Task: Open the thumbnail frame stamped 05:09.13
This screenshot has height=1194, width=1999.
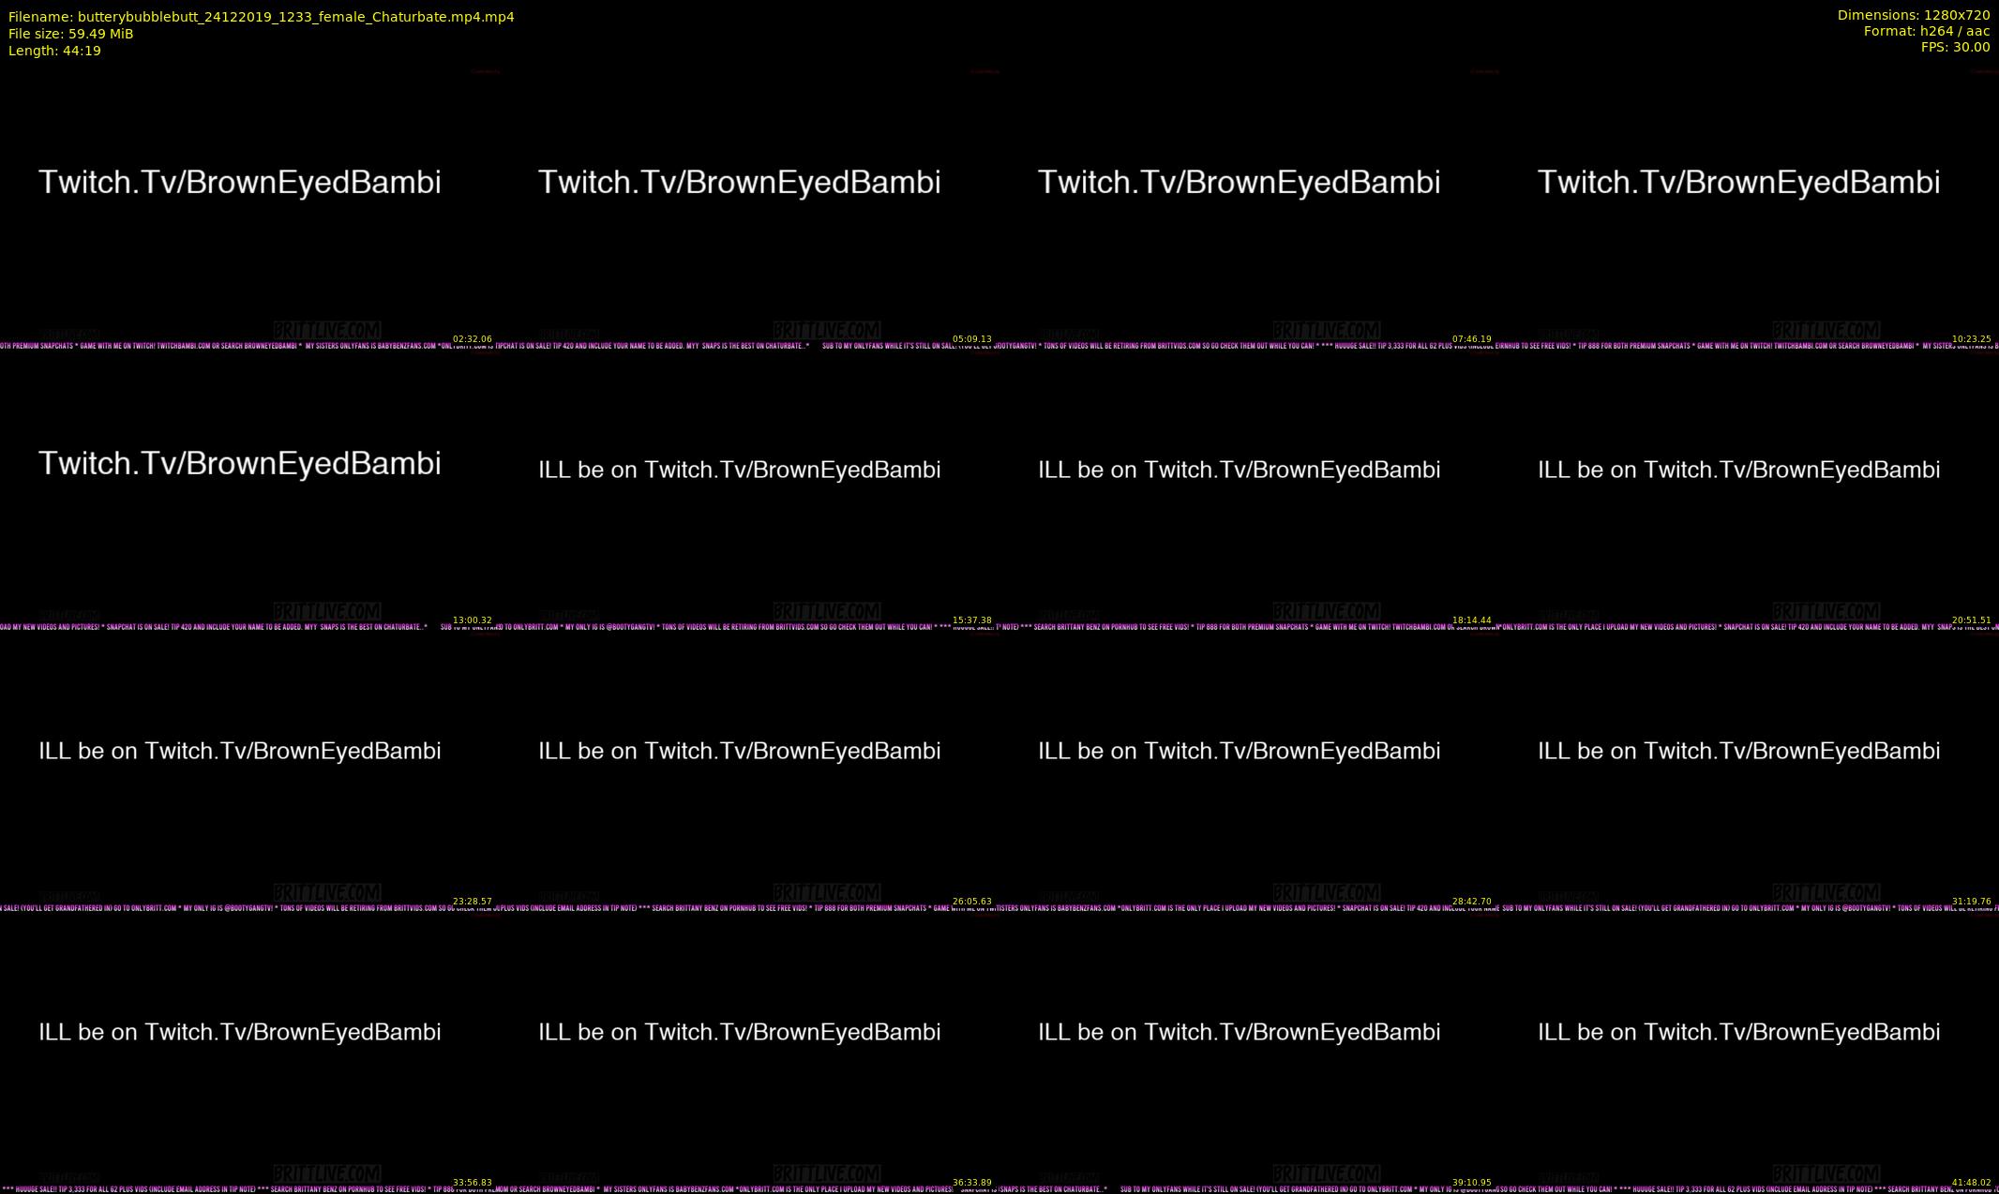Action: (749, 208)
